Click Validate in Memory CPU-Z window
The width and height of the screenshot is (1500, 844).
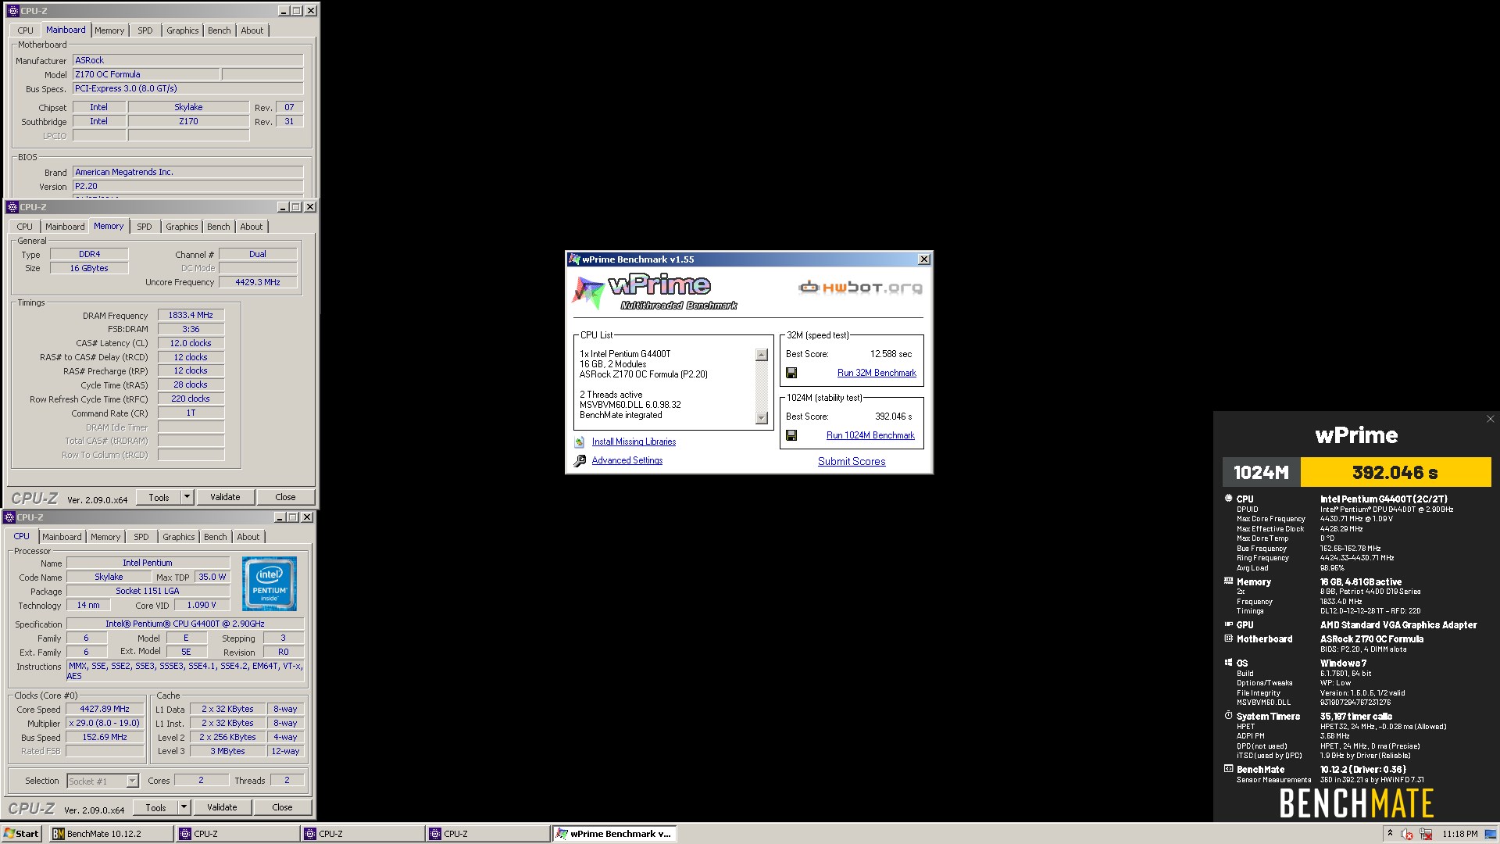point(225,497)
